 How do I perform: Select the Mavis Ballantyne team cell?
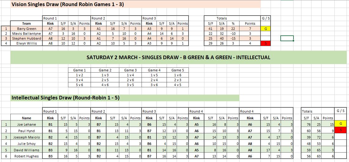pyautogui.click(x=27, y=34)
